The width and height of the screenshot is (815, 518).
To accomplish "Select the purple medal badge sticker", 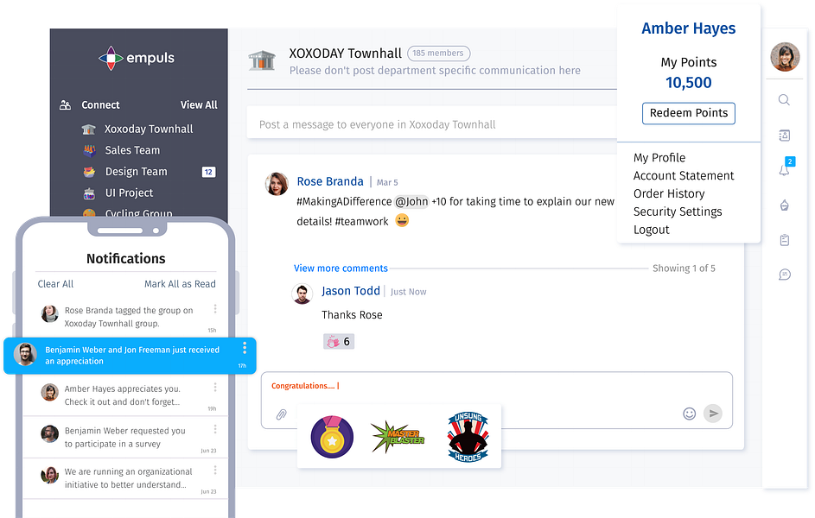I will click(x=332, y=437).
